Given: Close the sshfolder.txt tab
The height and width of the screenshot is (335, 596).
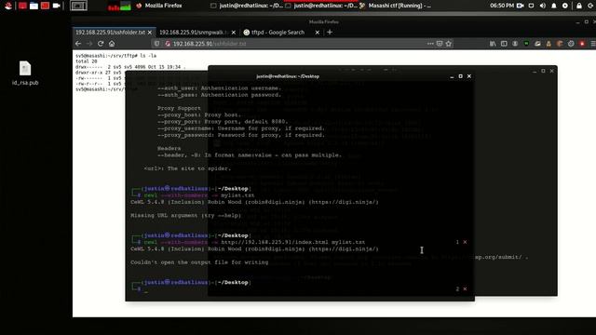Looking at the screenshot, I should click(150, 33).
